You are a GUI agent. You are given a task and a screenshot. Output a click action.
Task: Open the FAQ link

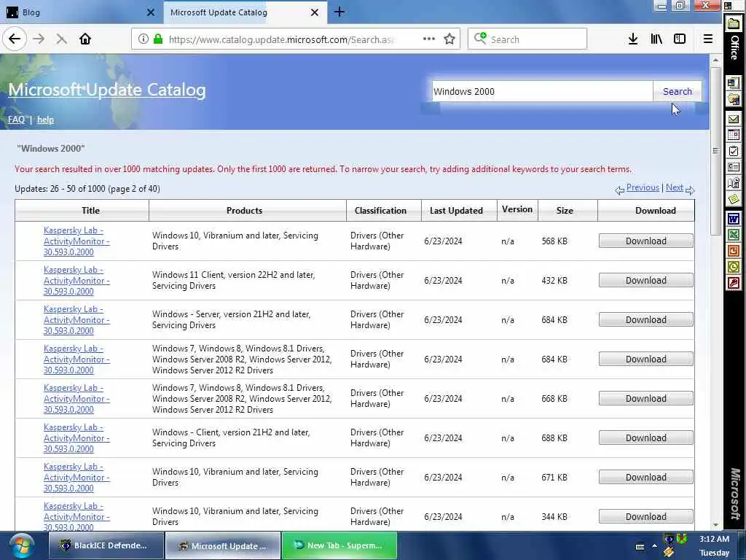coord(16,120)
